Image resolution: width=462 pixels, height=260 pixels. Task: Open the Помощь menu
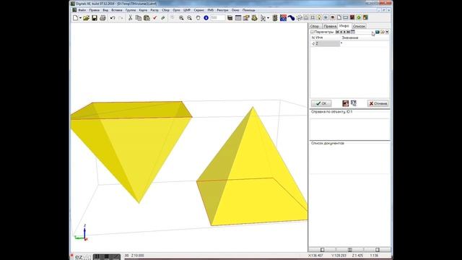[x=249, y=10]
